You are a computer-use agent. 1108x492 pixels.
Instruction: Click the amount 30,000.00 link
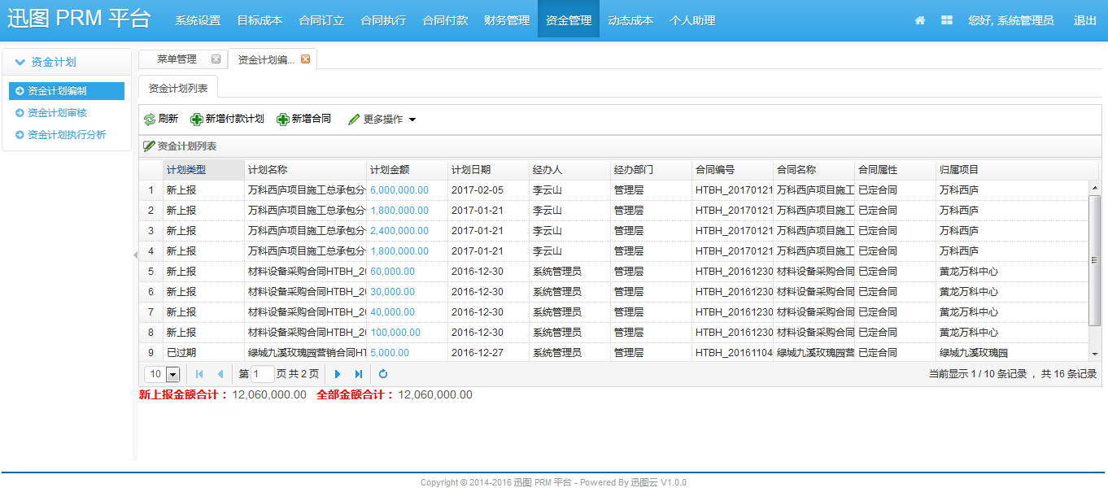point(393,292)
